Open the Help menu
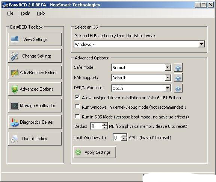The height and width of the screenshot is (182, 216). point(41,13)
